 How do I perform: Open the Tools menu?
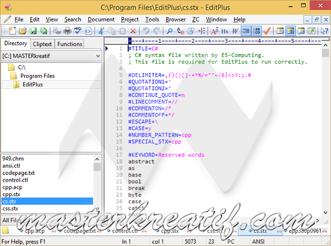[x=152, y=19]
